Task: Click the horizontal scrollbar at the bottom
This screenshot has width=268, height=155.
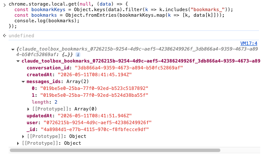Action: point(115,150)
